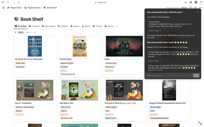The image size is (204, 127).
Task: Collapse the 2023 group triangle
Action: [x=15, y=32]
